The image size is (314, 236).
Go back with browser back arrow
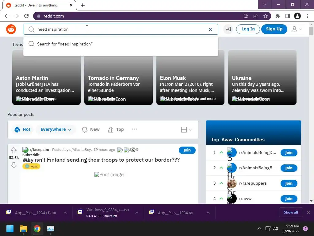(7, 16)
